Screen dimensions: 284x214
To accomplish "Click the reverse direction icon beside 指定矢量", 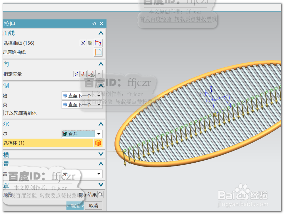I will pyautogui.click(x=76, y=74).
